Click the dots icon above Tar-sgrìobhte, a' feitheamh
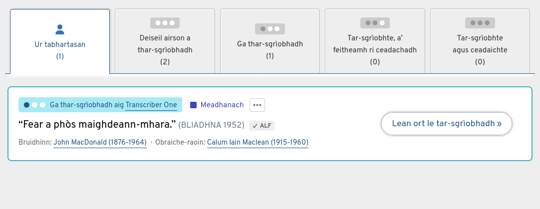 point(375,23)
